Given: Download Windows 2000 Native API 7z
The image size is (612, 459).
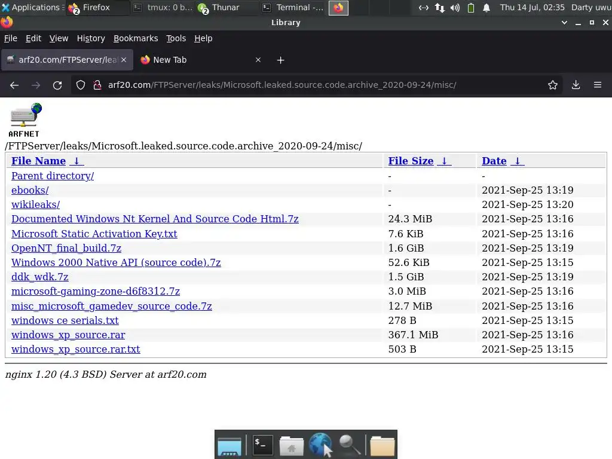Looking at the screenshot, I should click(116, 263).
